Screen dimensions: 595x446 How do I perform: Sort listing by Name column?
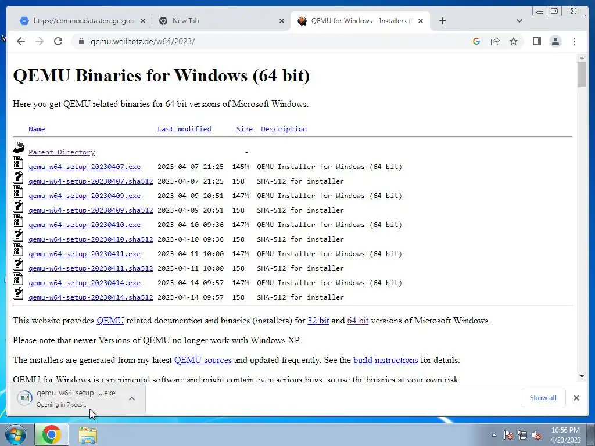coord(37,129)
